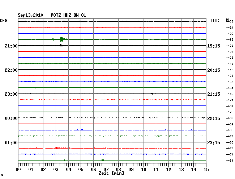The width and height of the screenshot is (235, 179).
Task: Click the 02 minute axis label
Action: (43, 170)
